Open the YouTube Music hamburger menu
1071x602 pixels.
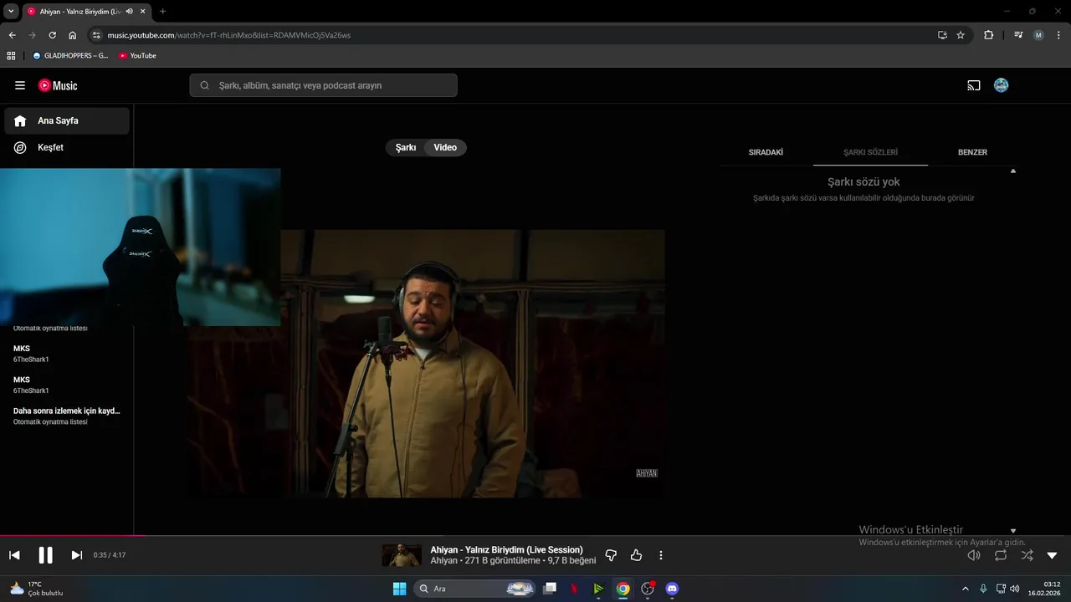tap(20, 85)
